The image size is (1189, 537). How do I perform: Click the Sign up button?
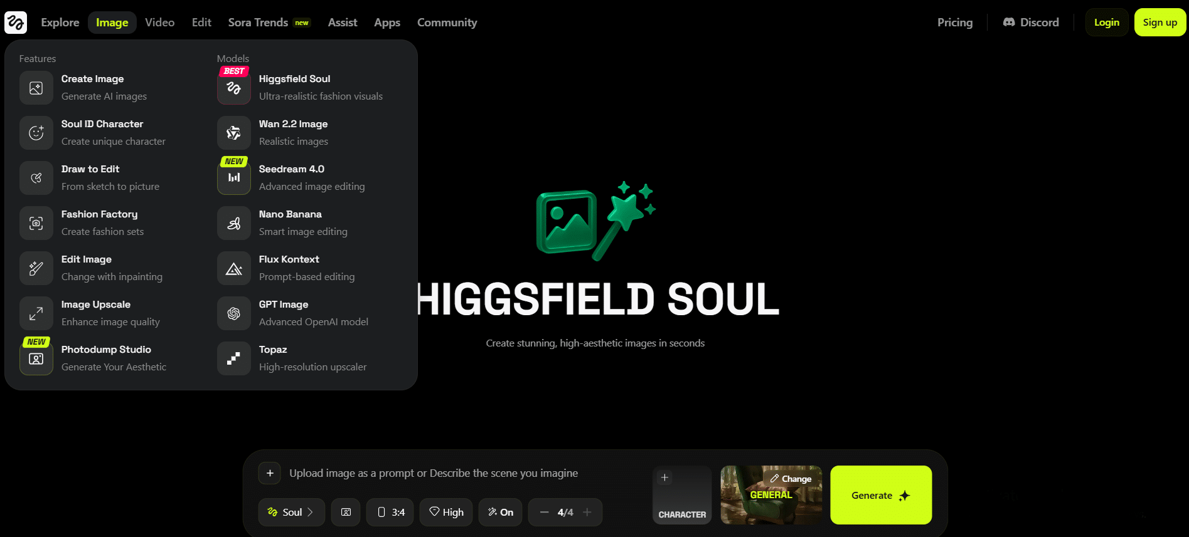(1160, 23)
